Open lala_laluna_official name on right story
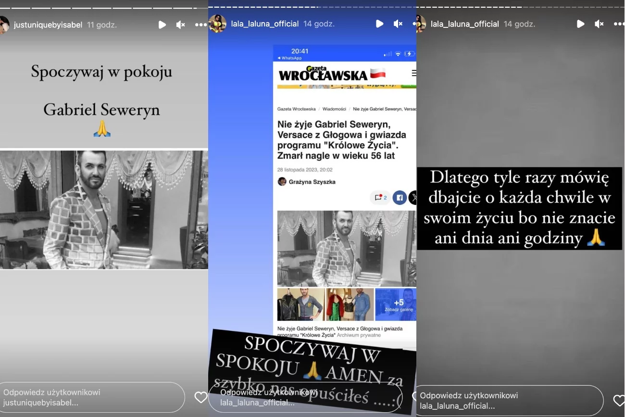 tap(465, 24)
